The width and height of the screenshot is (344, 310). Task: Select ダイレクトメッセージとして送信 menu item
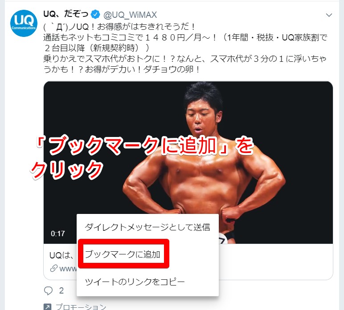[x=147, y=227]
